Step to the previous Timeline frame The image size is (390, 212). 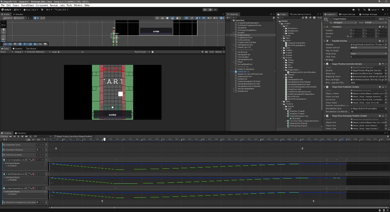14,136
